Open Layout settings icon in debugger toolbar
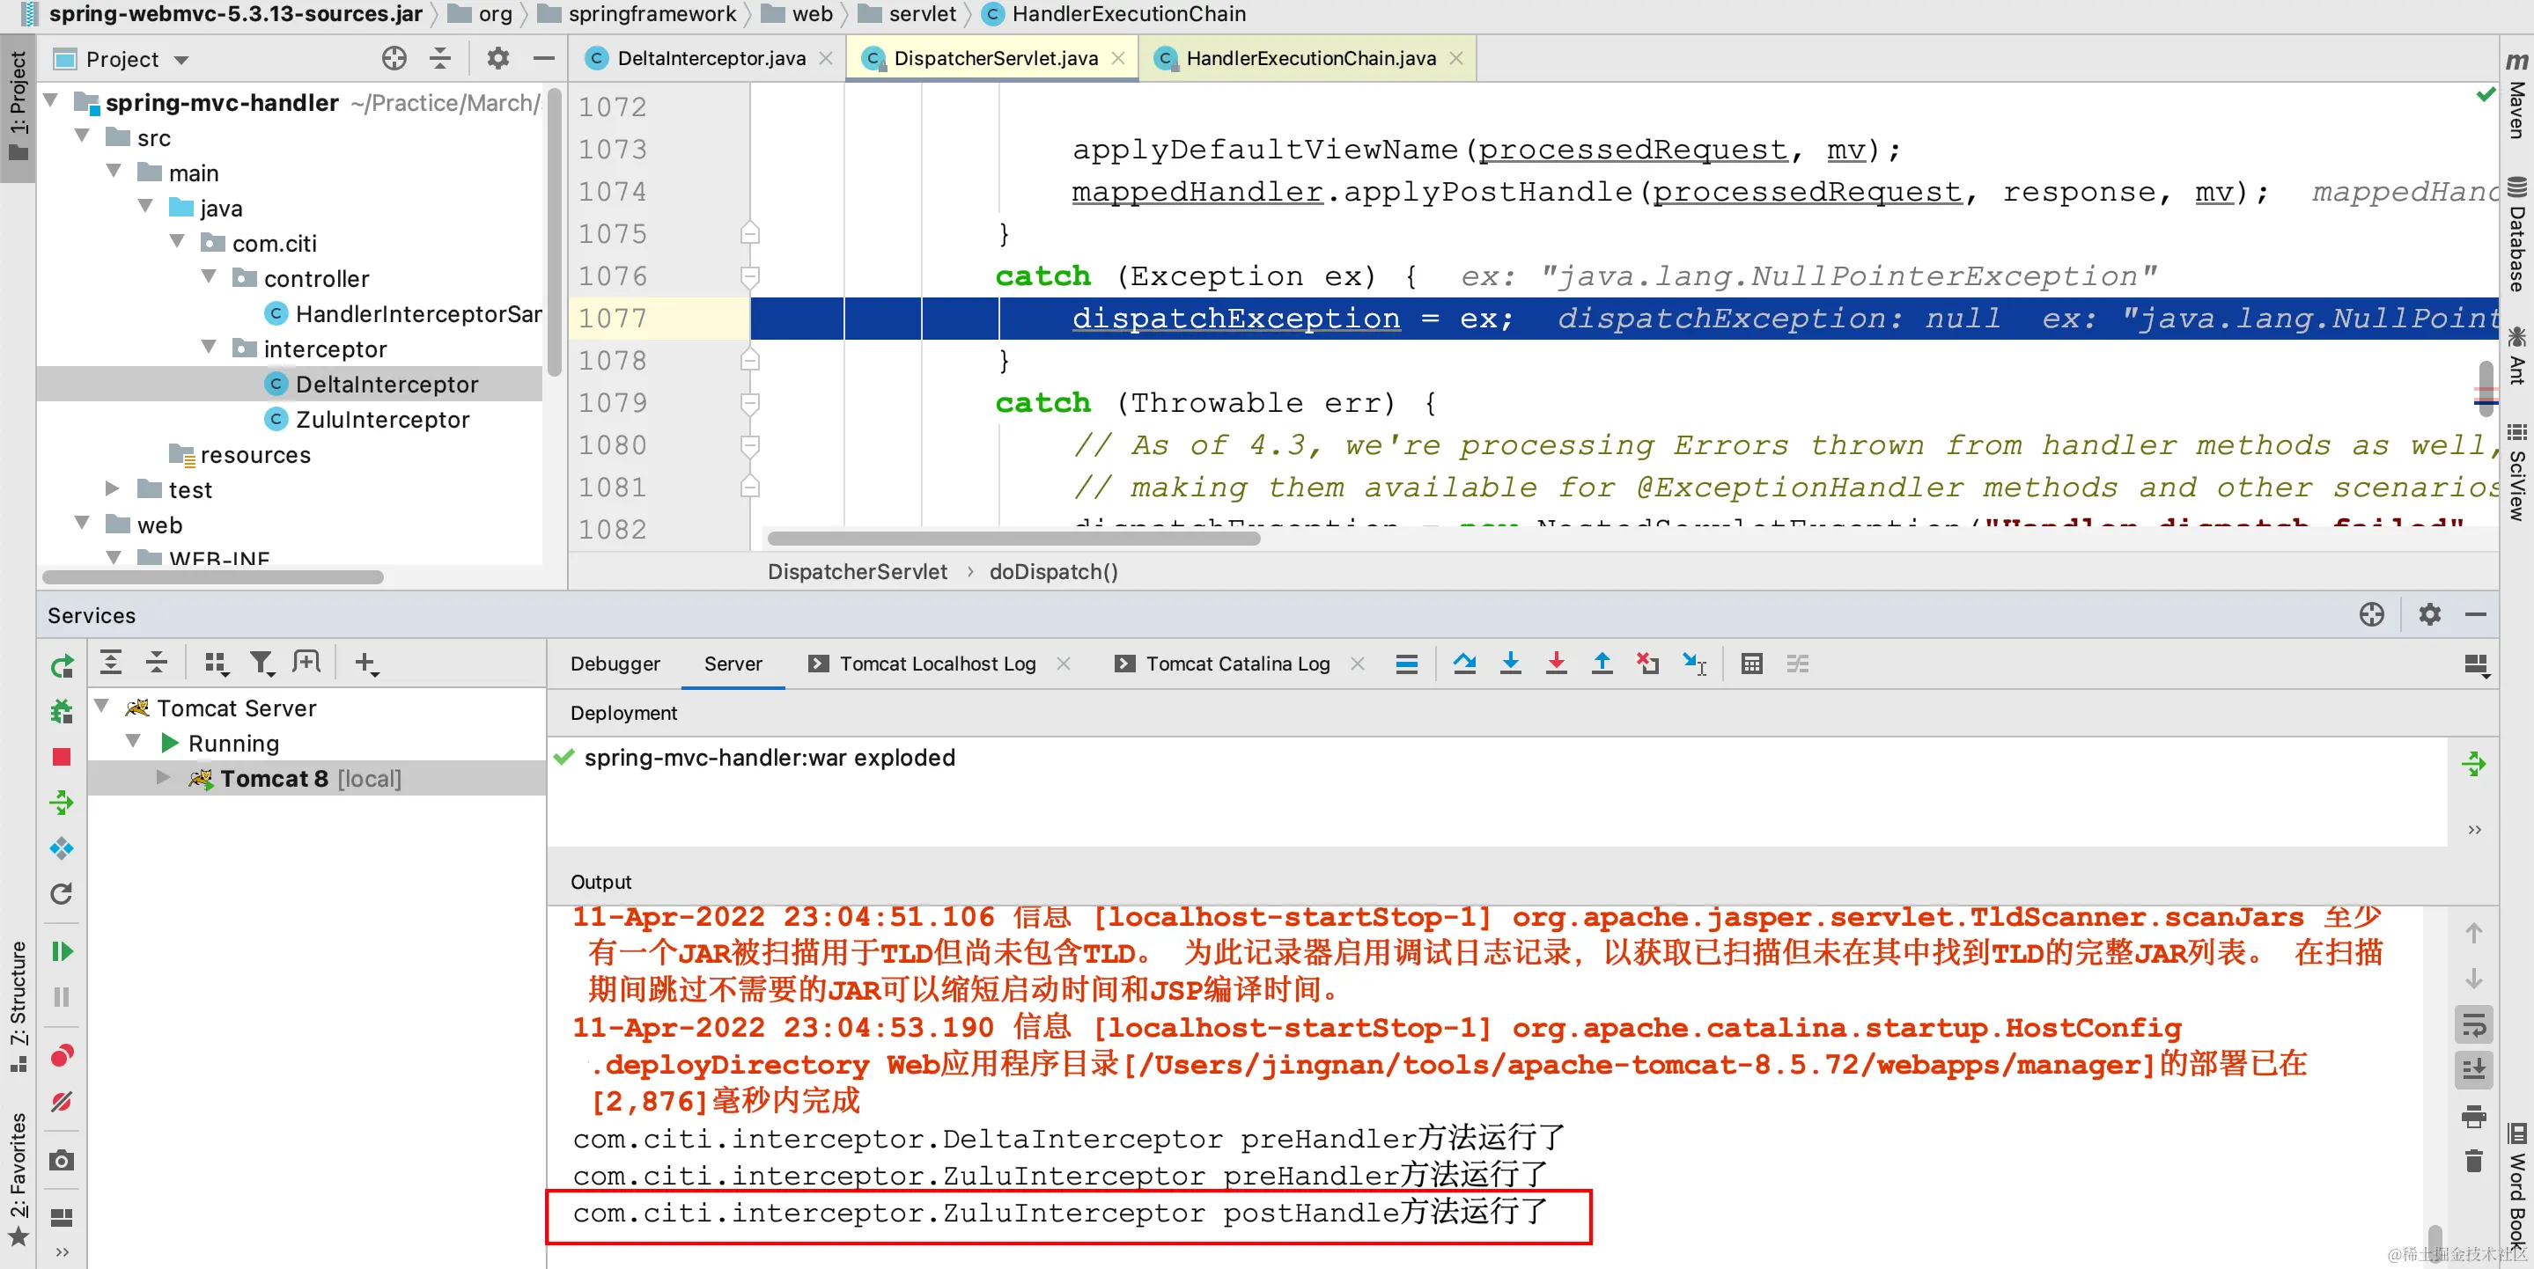 2476,666
